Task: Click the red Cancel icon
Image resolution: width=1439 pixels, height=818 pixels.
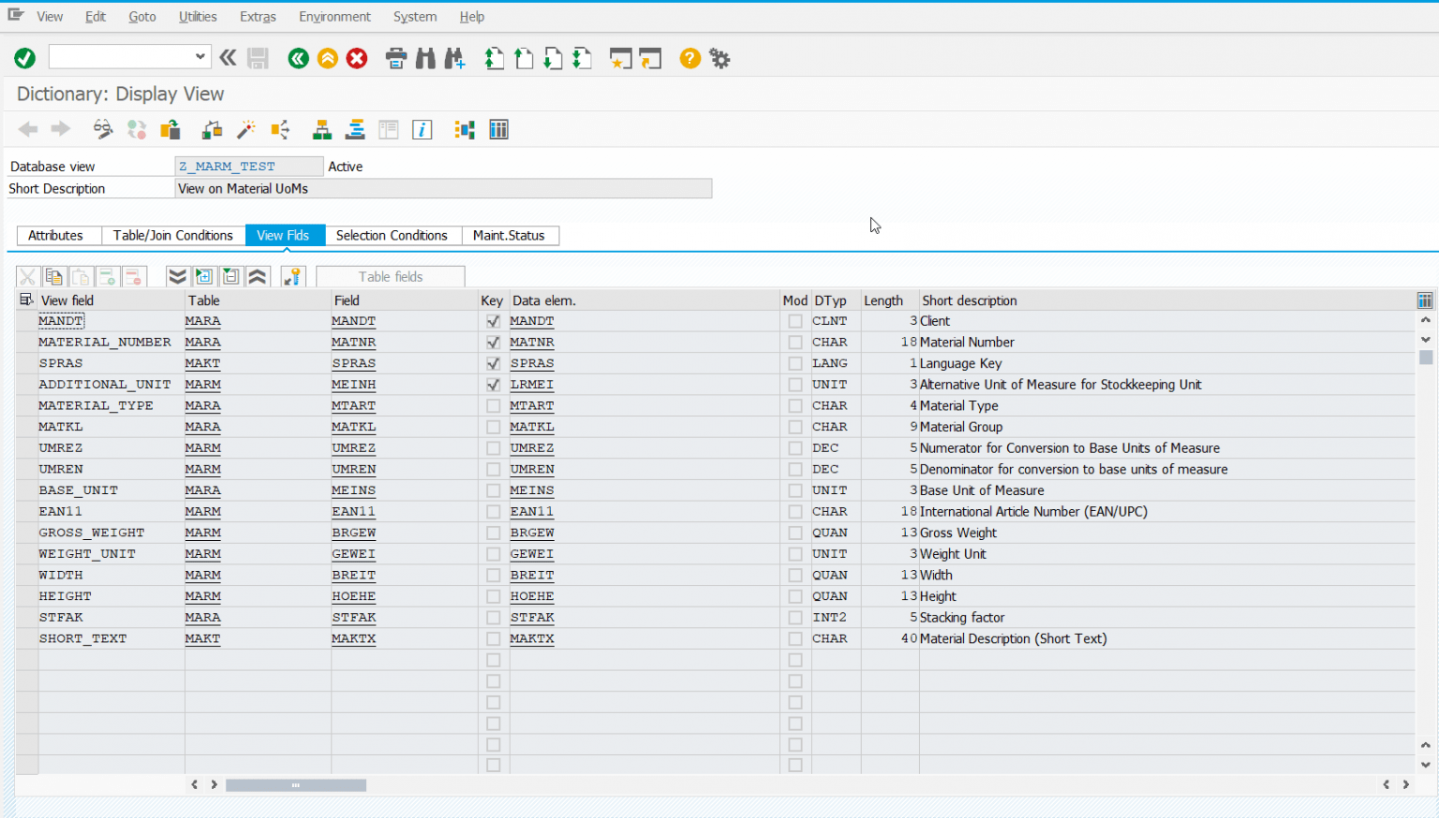Action: pos(357,59)
